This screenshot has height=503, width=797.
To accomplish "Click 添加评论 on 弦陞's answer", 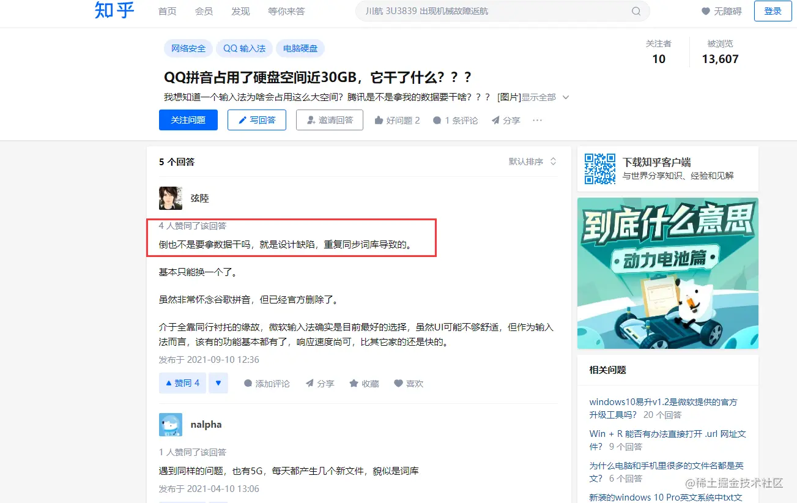I will 267,384.
